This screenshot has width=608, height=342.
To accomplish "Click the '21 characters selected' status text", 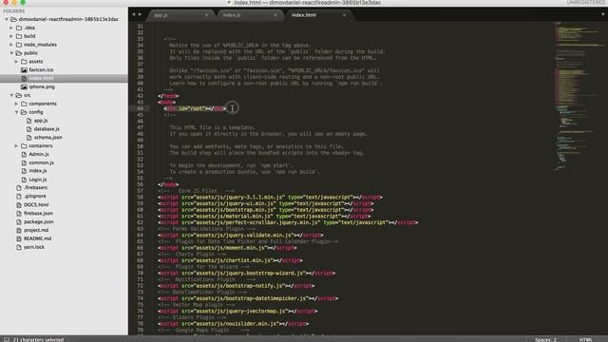I will pos(38,339).
